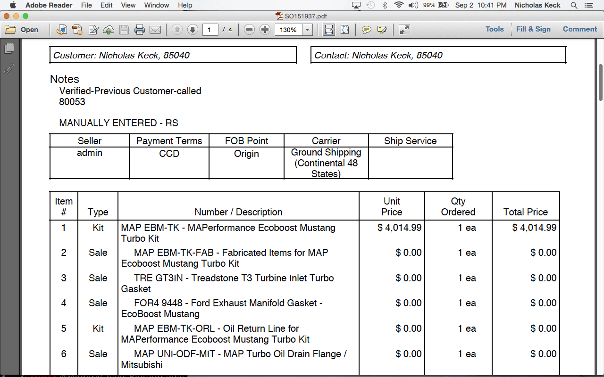Click the cloud upload icon

pos(109,30)
